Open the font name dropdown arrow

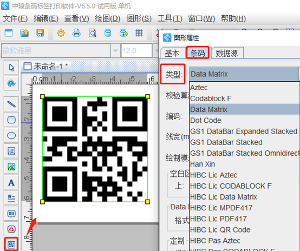click(x=115, y=51)
